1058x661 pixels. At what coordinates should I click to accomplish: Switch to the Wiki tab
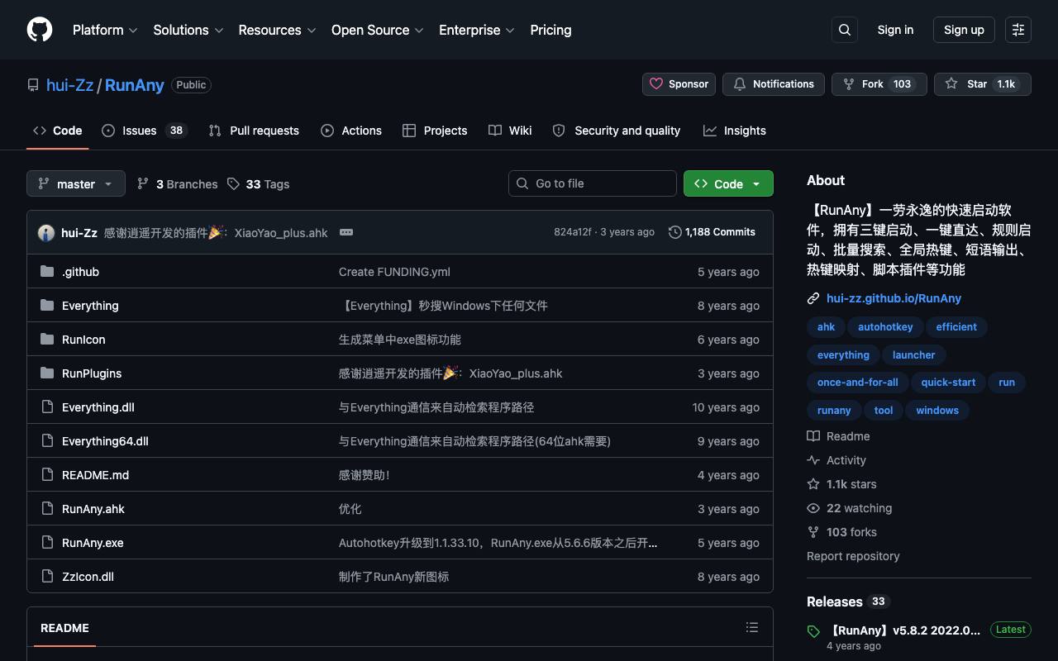pos(510,131)
